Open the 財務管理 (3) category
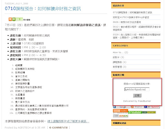Viewport: 165px width, 129px height. pyautogui.click(x=120, y=67)
